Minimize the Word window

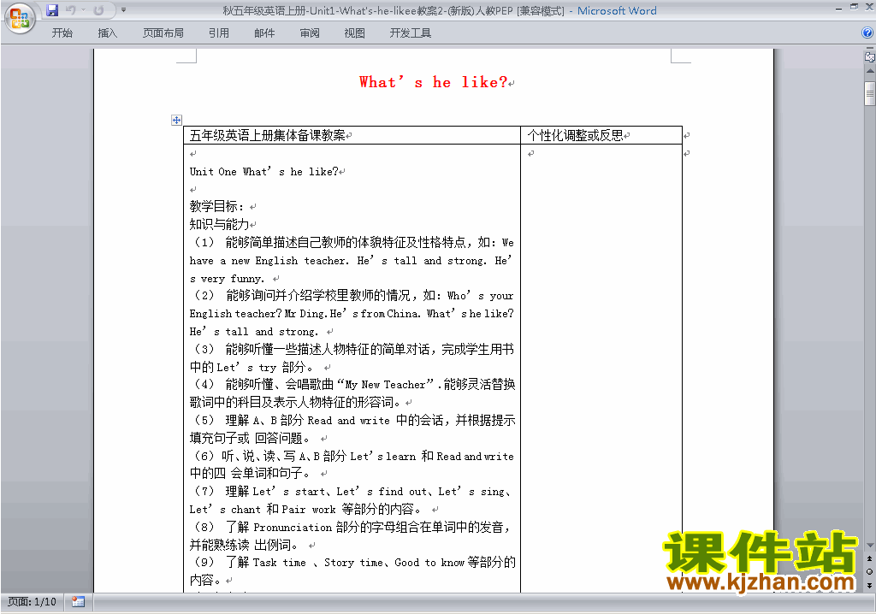tap(838, 8)
